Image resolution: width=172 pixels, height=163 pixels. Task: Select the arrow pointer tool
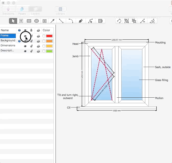(13, 21)
